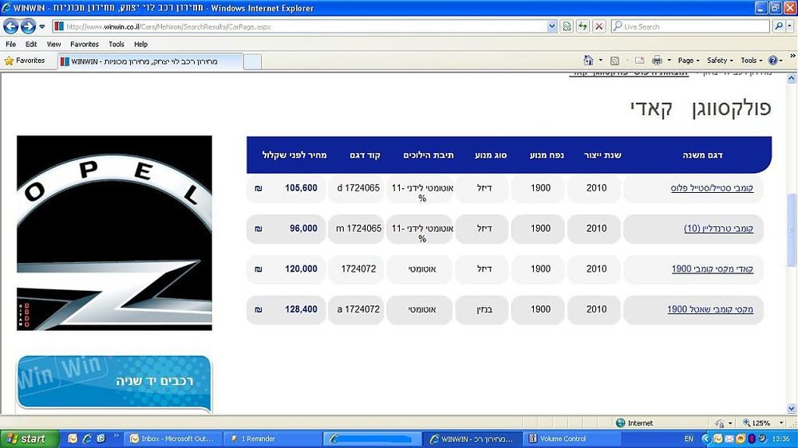Open the קומבי טרנדליין (10) model link
This screenshot has width=798, height=448.
coord(718,228)
